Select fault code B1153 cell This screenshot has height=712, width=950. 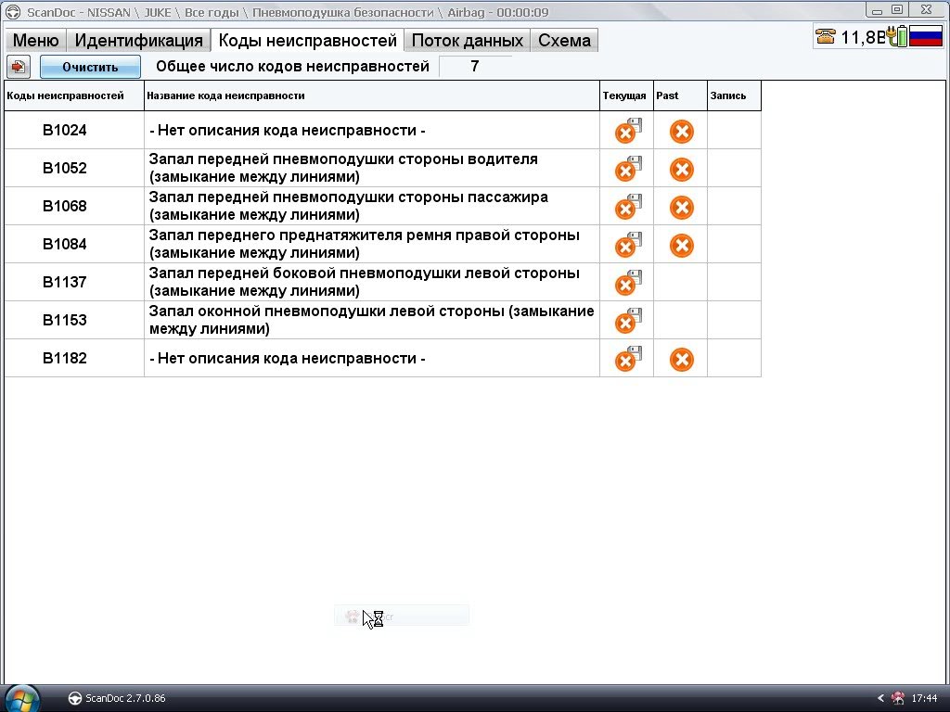pos(74,320)
